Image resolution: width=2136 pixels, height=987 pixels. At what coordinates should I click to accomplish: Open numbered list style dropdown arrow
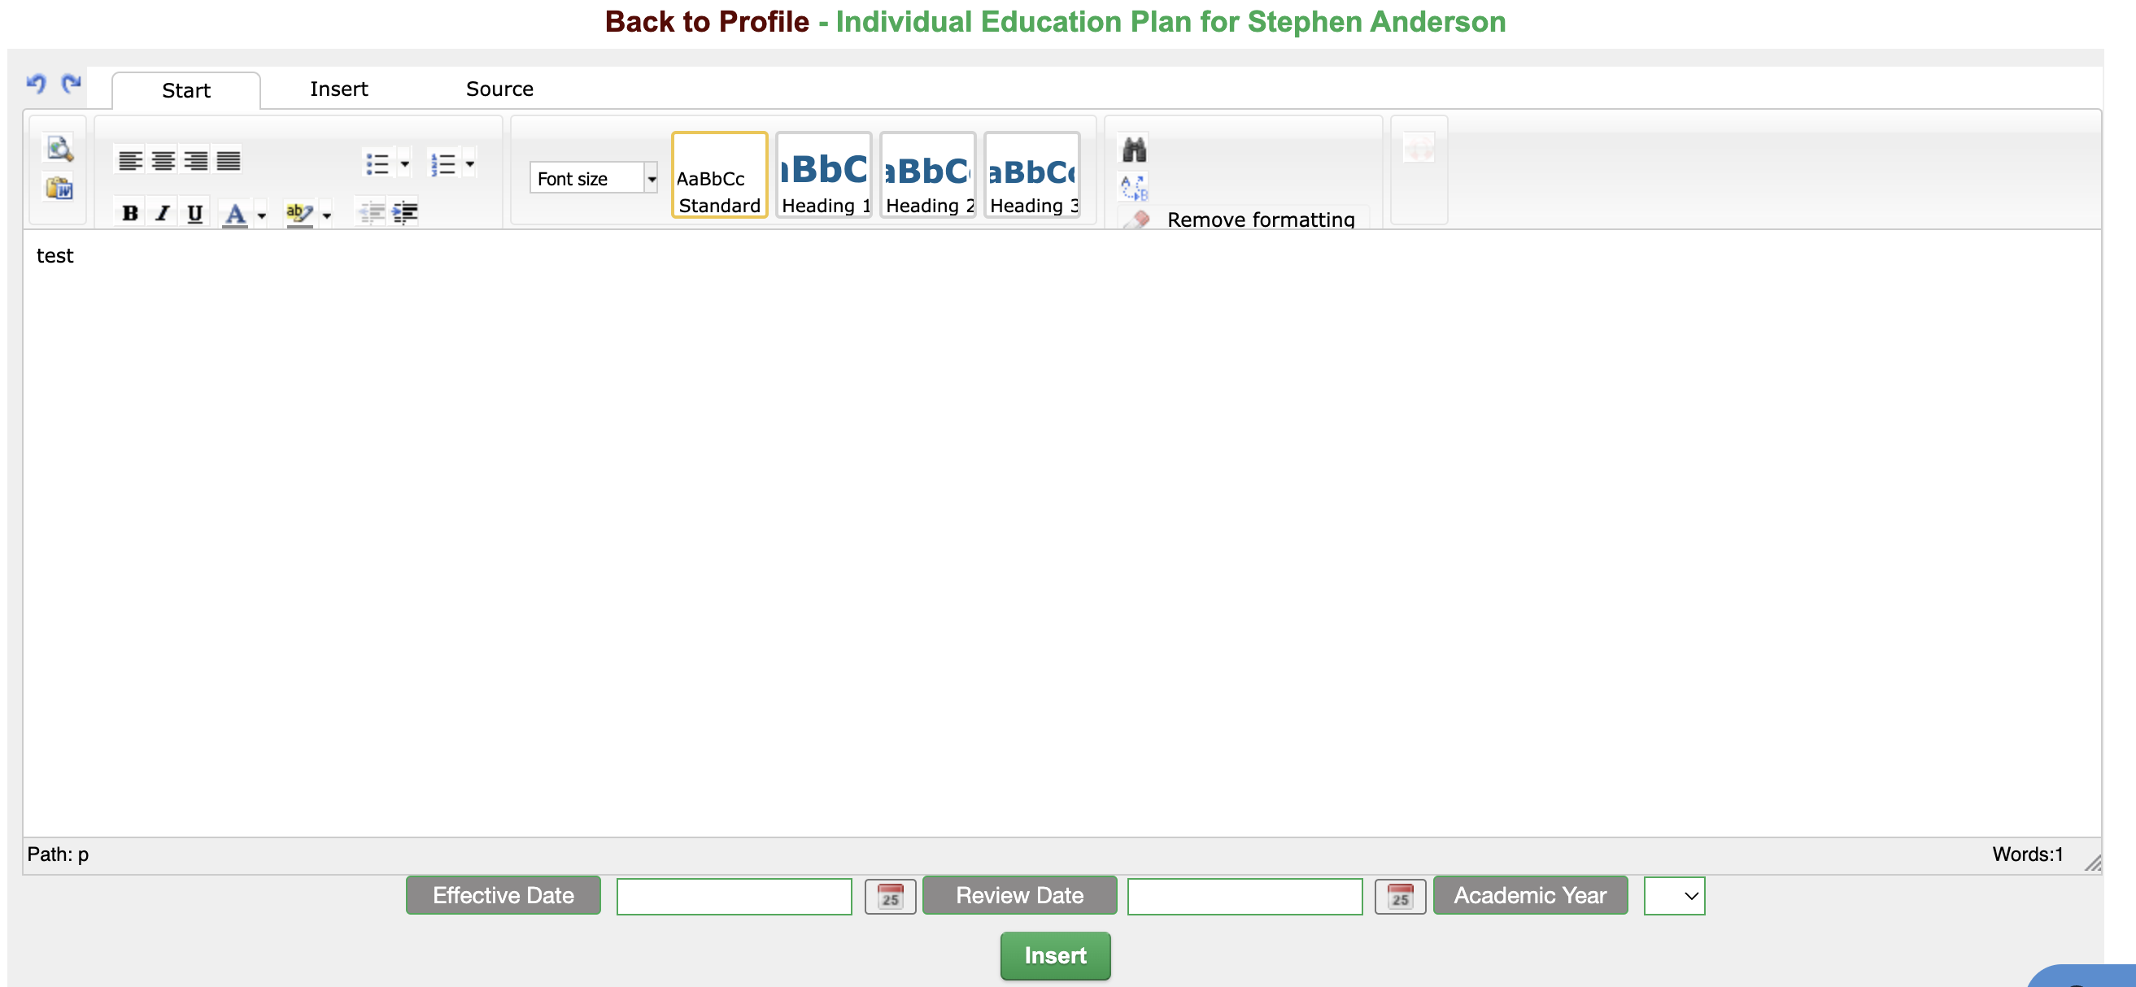click(470, 164)
